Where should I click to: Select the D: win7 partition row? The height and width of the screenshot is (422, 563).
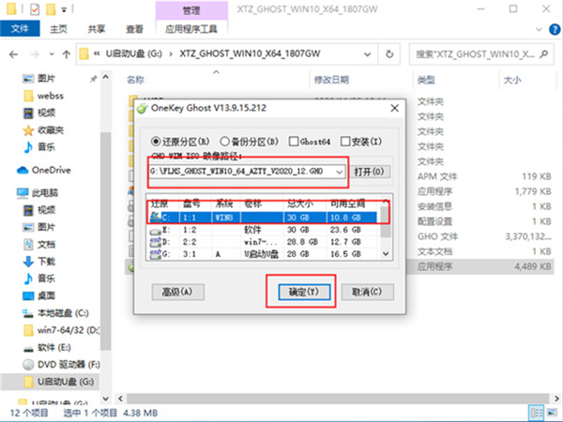[263, 242]
